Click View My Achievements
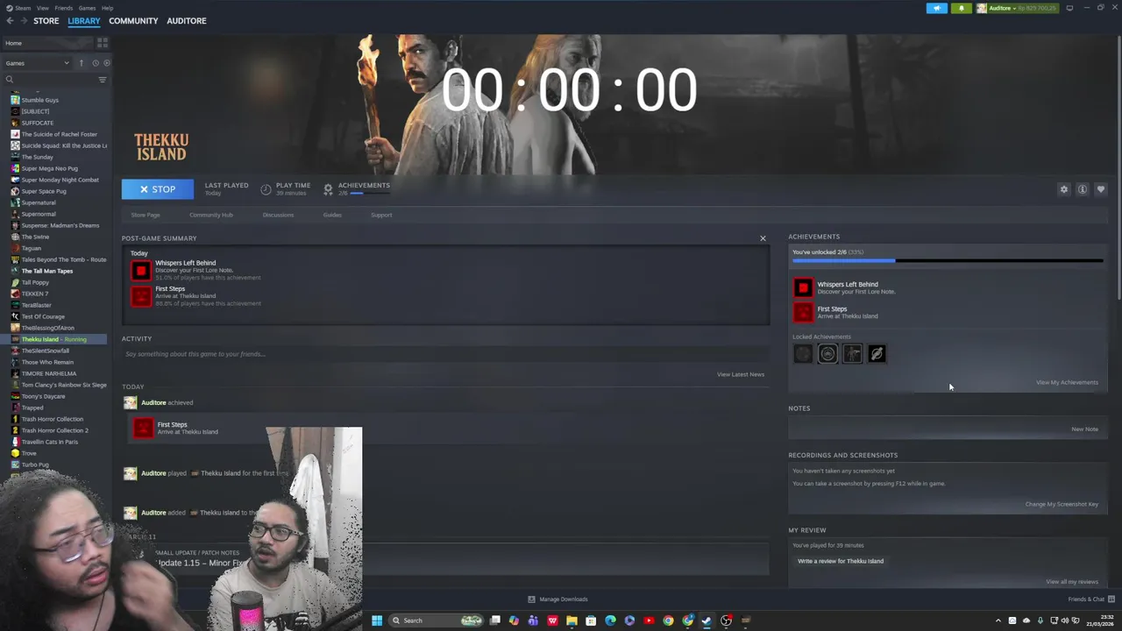Screen dimensions: 1122x631 pyautogui.click(x=1067, y=382)
